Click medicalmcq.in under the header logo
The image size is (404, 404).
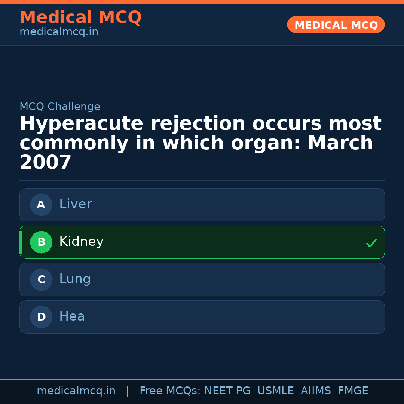[59, 32]
